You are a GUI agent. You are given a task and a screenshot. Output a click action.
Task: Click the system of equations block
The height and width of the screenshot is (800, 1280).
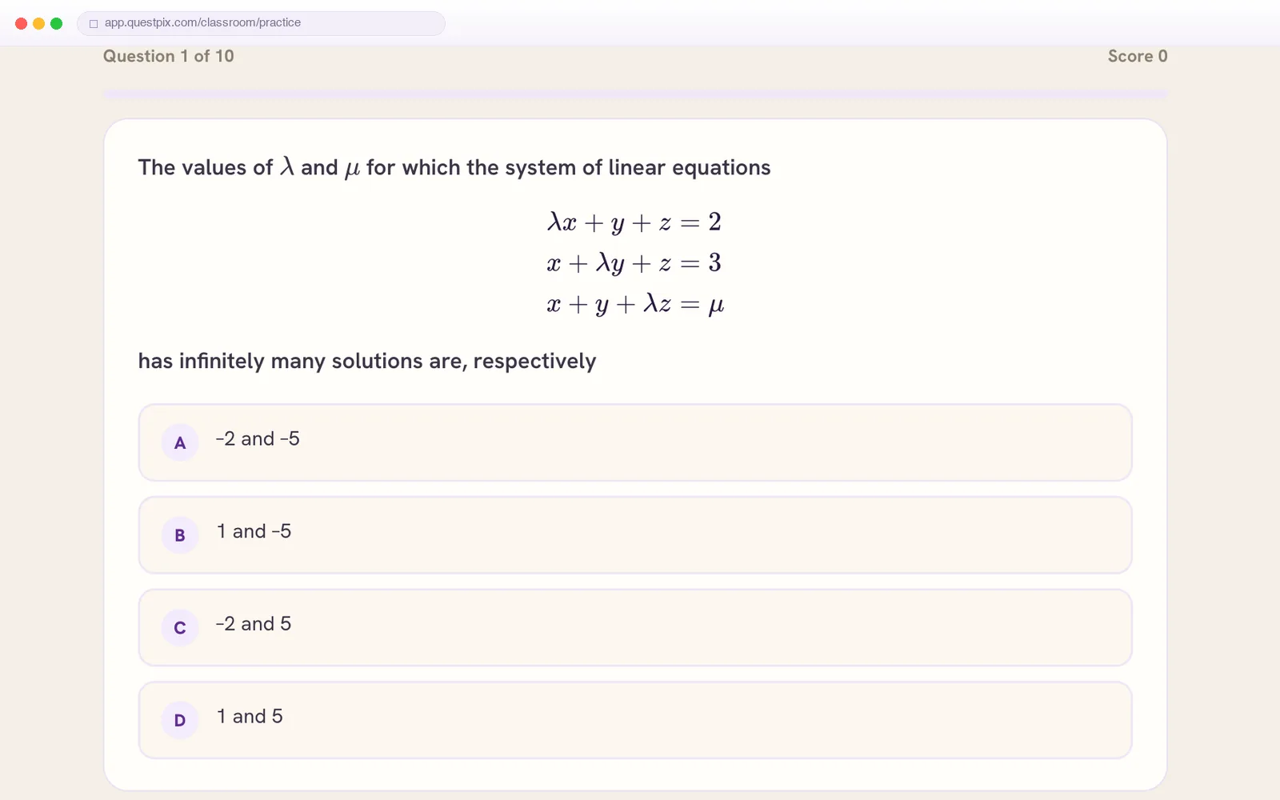pos(635,263)
